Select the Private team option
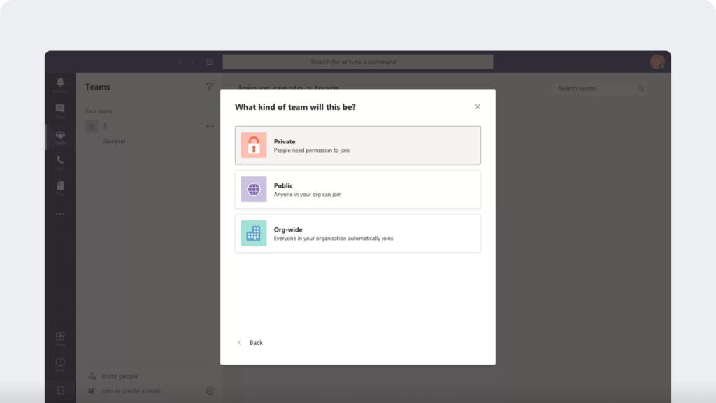716x403 pixels. [357, 145]
